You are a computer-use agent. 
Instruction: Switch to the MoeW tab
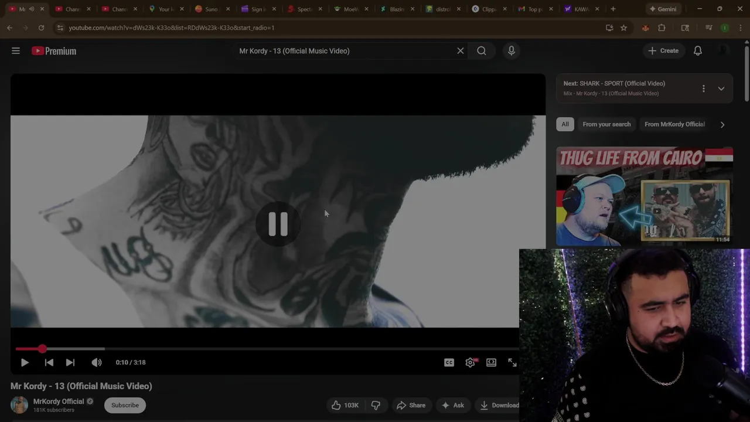tap(350, 9)
